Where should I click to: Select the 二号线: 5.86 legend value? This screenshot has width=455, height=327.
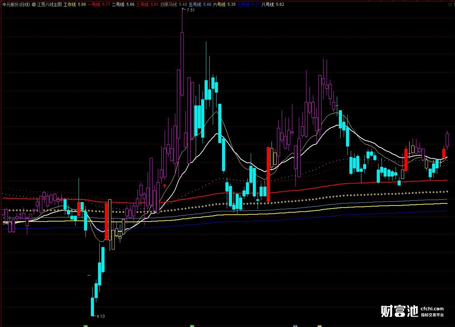(x=123, y=5)
